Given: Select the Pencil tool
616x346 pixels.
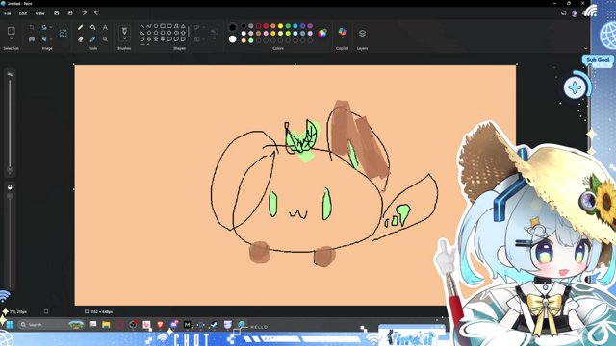Looking at the screenshot, I should point(81,27).
